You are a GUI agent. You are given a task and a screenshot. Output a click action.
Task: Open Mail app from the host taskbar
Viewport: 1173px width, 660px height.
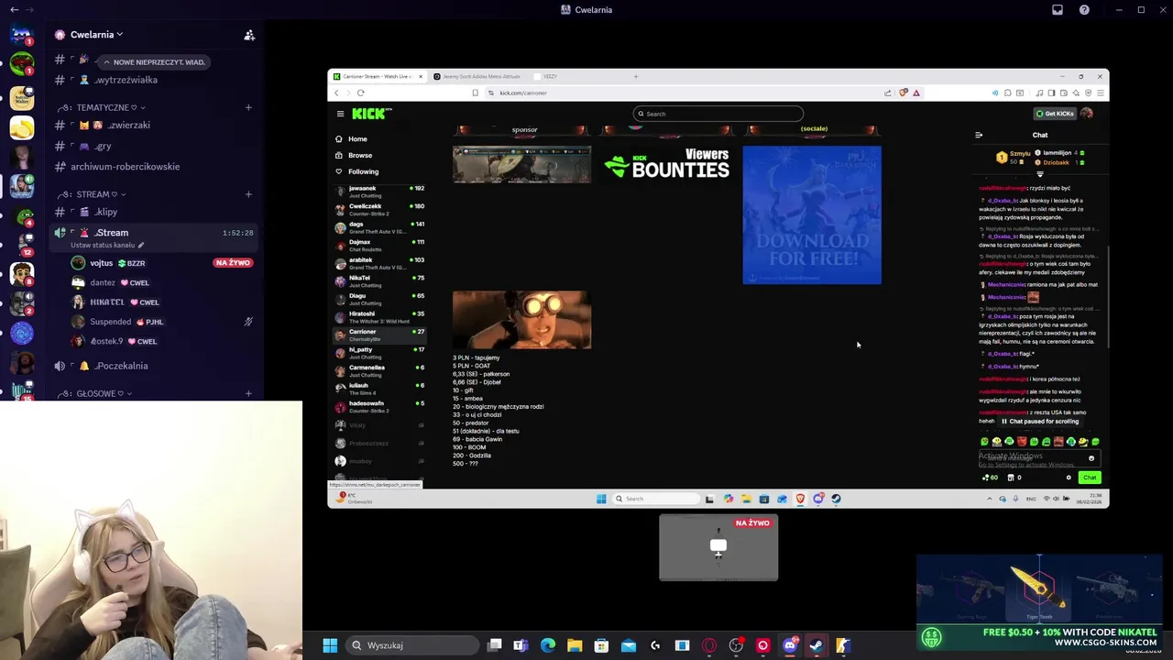tap(629, 645)
